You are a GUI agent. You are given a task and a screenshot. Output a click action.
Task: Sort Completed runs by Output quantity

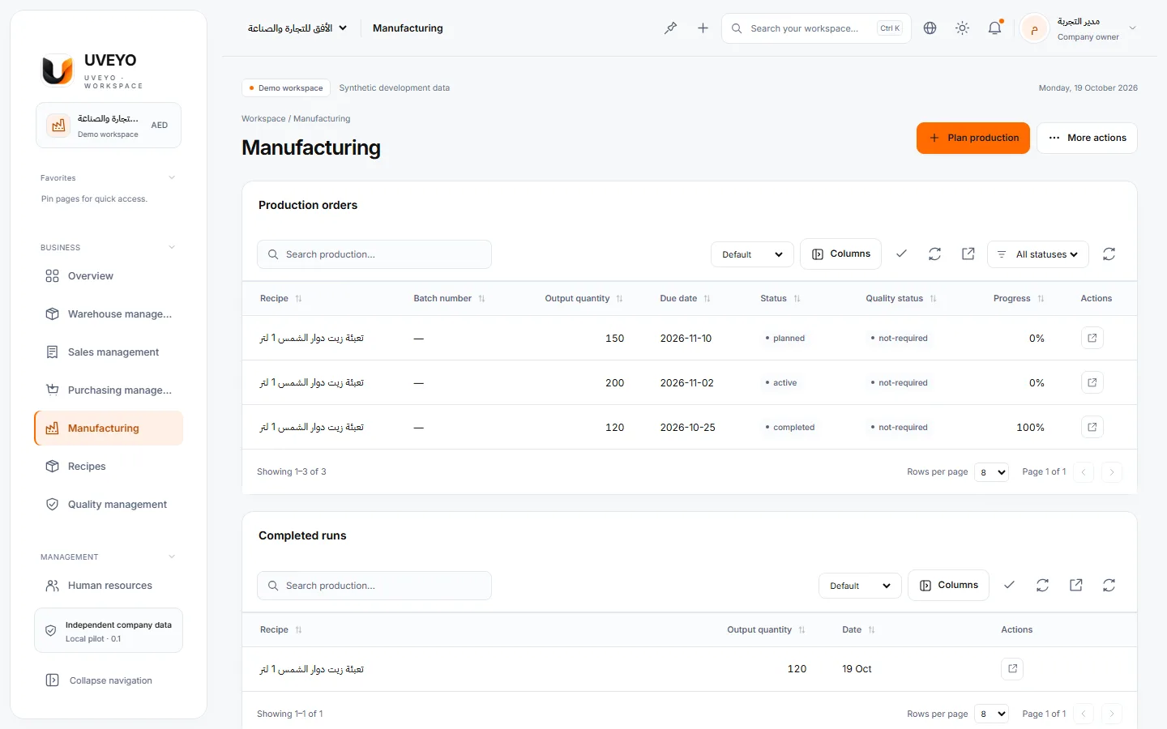coord(766,629)
